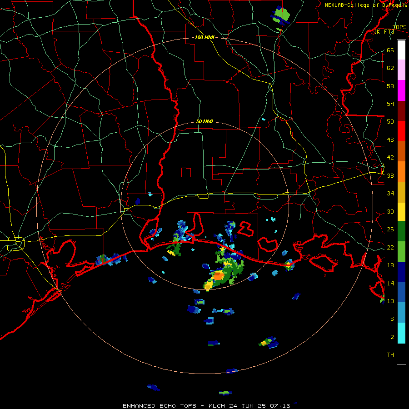Click legend value "18"

point(390,265)
